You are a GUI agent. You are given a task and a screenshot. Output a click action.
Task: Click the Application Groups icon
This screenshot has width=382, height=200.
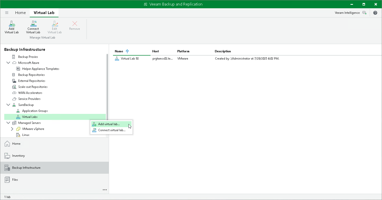click(18, 111)
